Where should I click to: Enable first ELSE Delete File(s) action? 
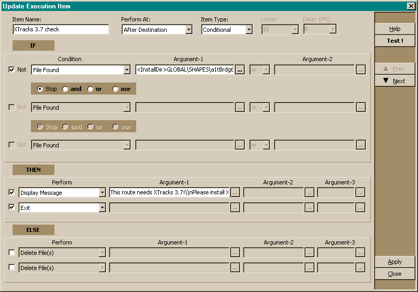pos(12,252)
